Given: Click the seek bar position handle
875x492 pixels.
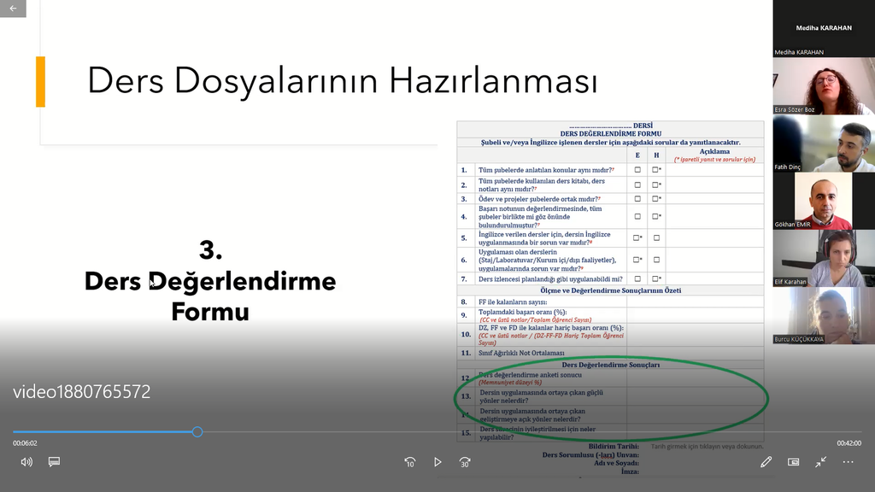Looking at the screenshot, I should (x=197, y=432).
